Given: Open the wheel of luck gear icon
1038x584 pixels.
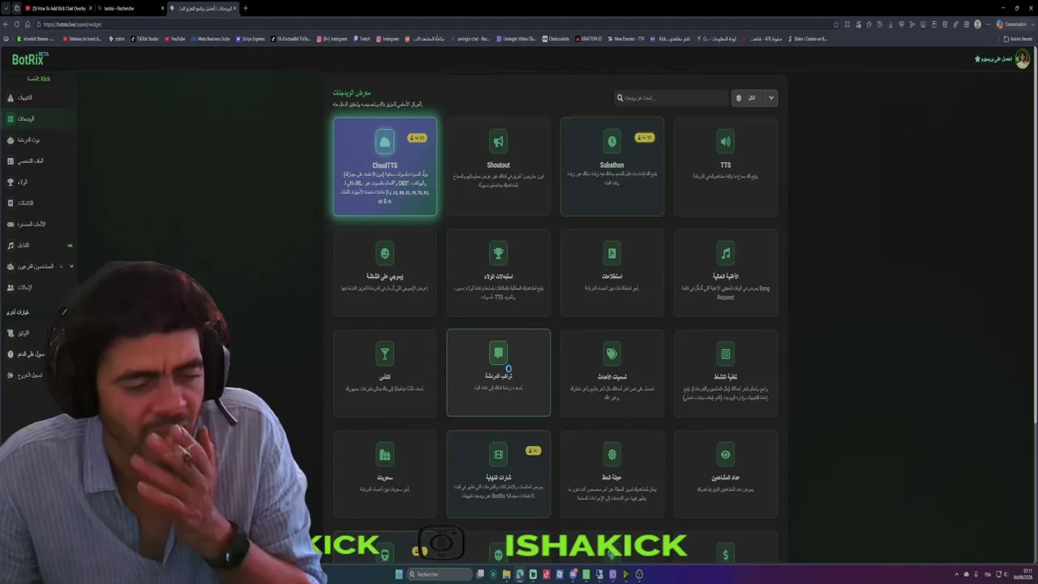Looking at the screenshot, I should coord(612,454).
